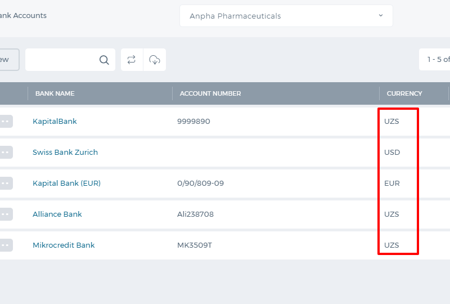The width and height of the screenshot is (450, 304).
Task: Open the Kapital Bank (EUR) link
Action: click(x=66, y=184)
